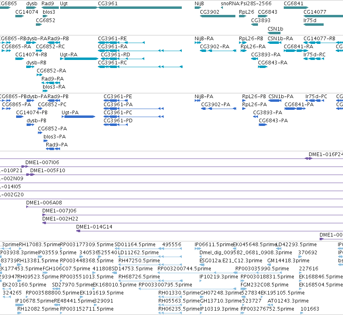Click the blos3-PA protein label
The width and height of the screenshot is (343, 315).
pyautogui.click(x=54, y=137)
